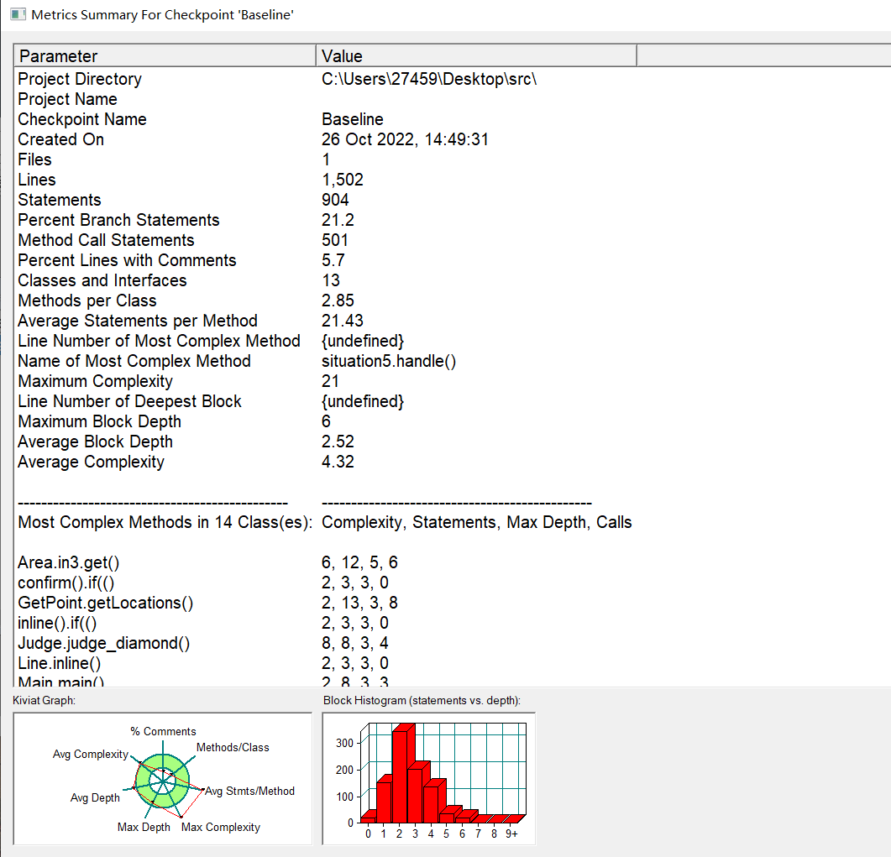Click the tallest histogram bar at depth 2
The width and height of the screenshot is (891, 857).
(x=400, y=776)
